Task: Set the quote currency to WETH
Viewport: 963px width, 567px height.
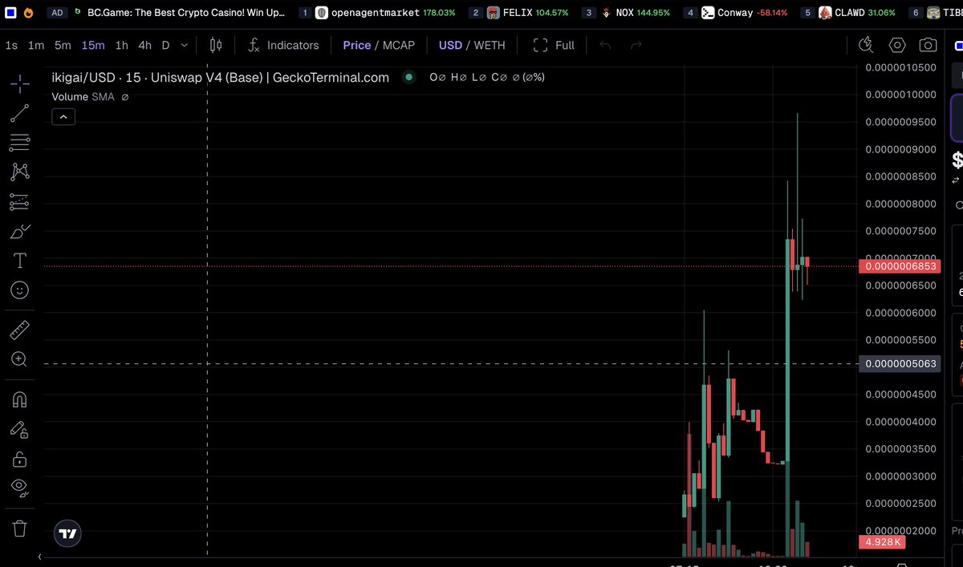Action: [x=490, y=45]
